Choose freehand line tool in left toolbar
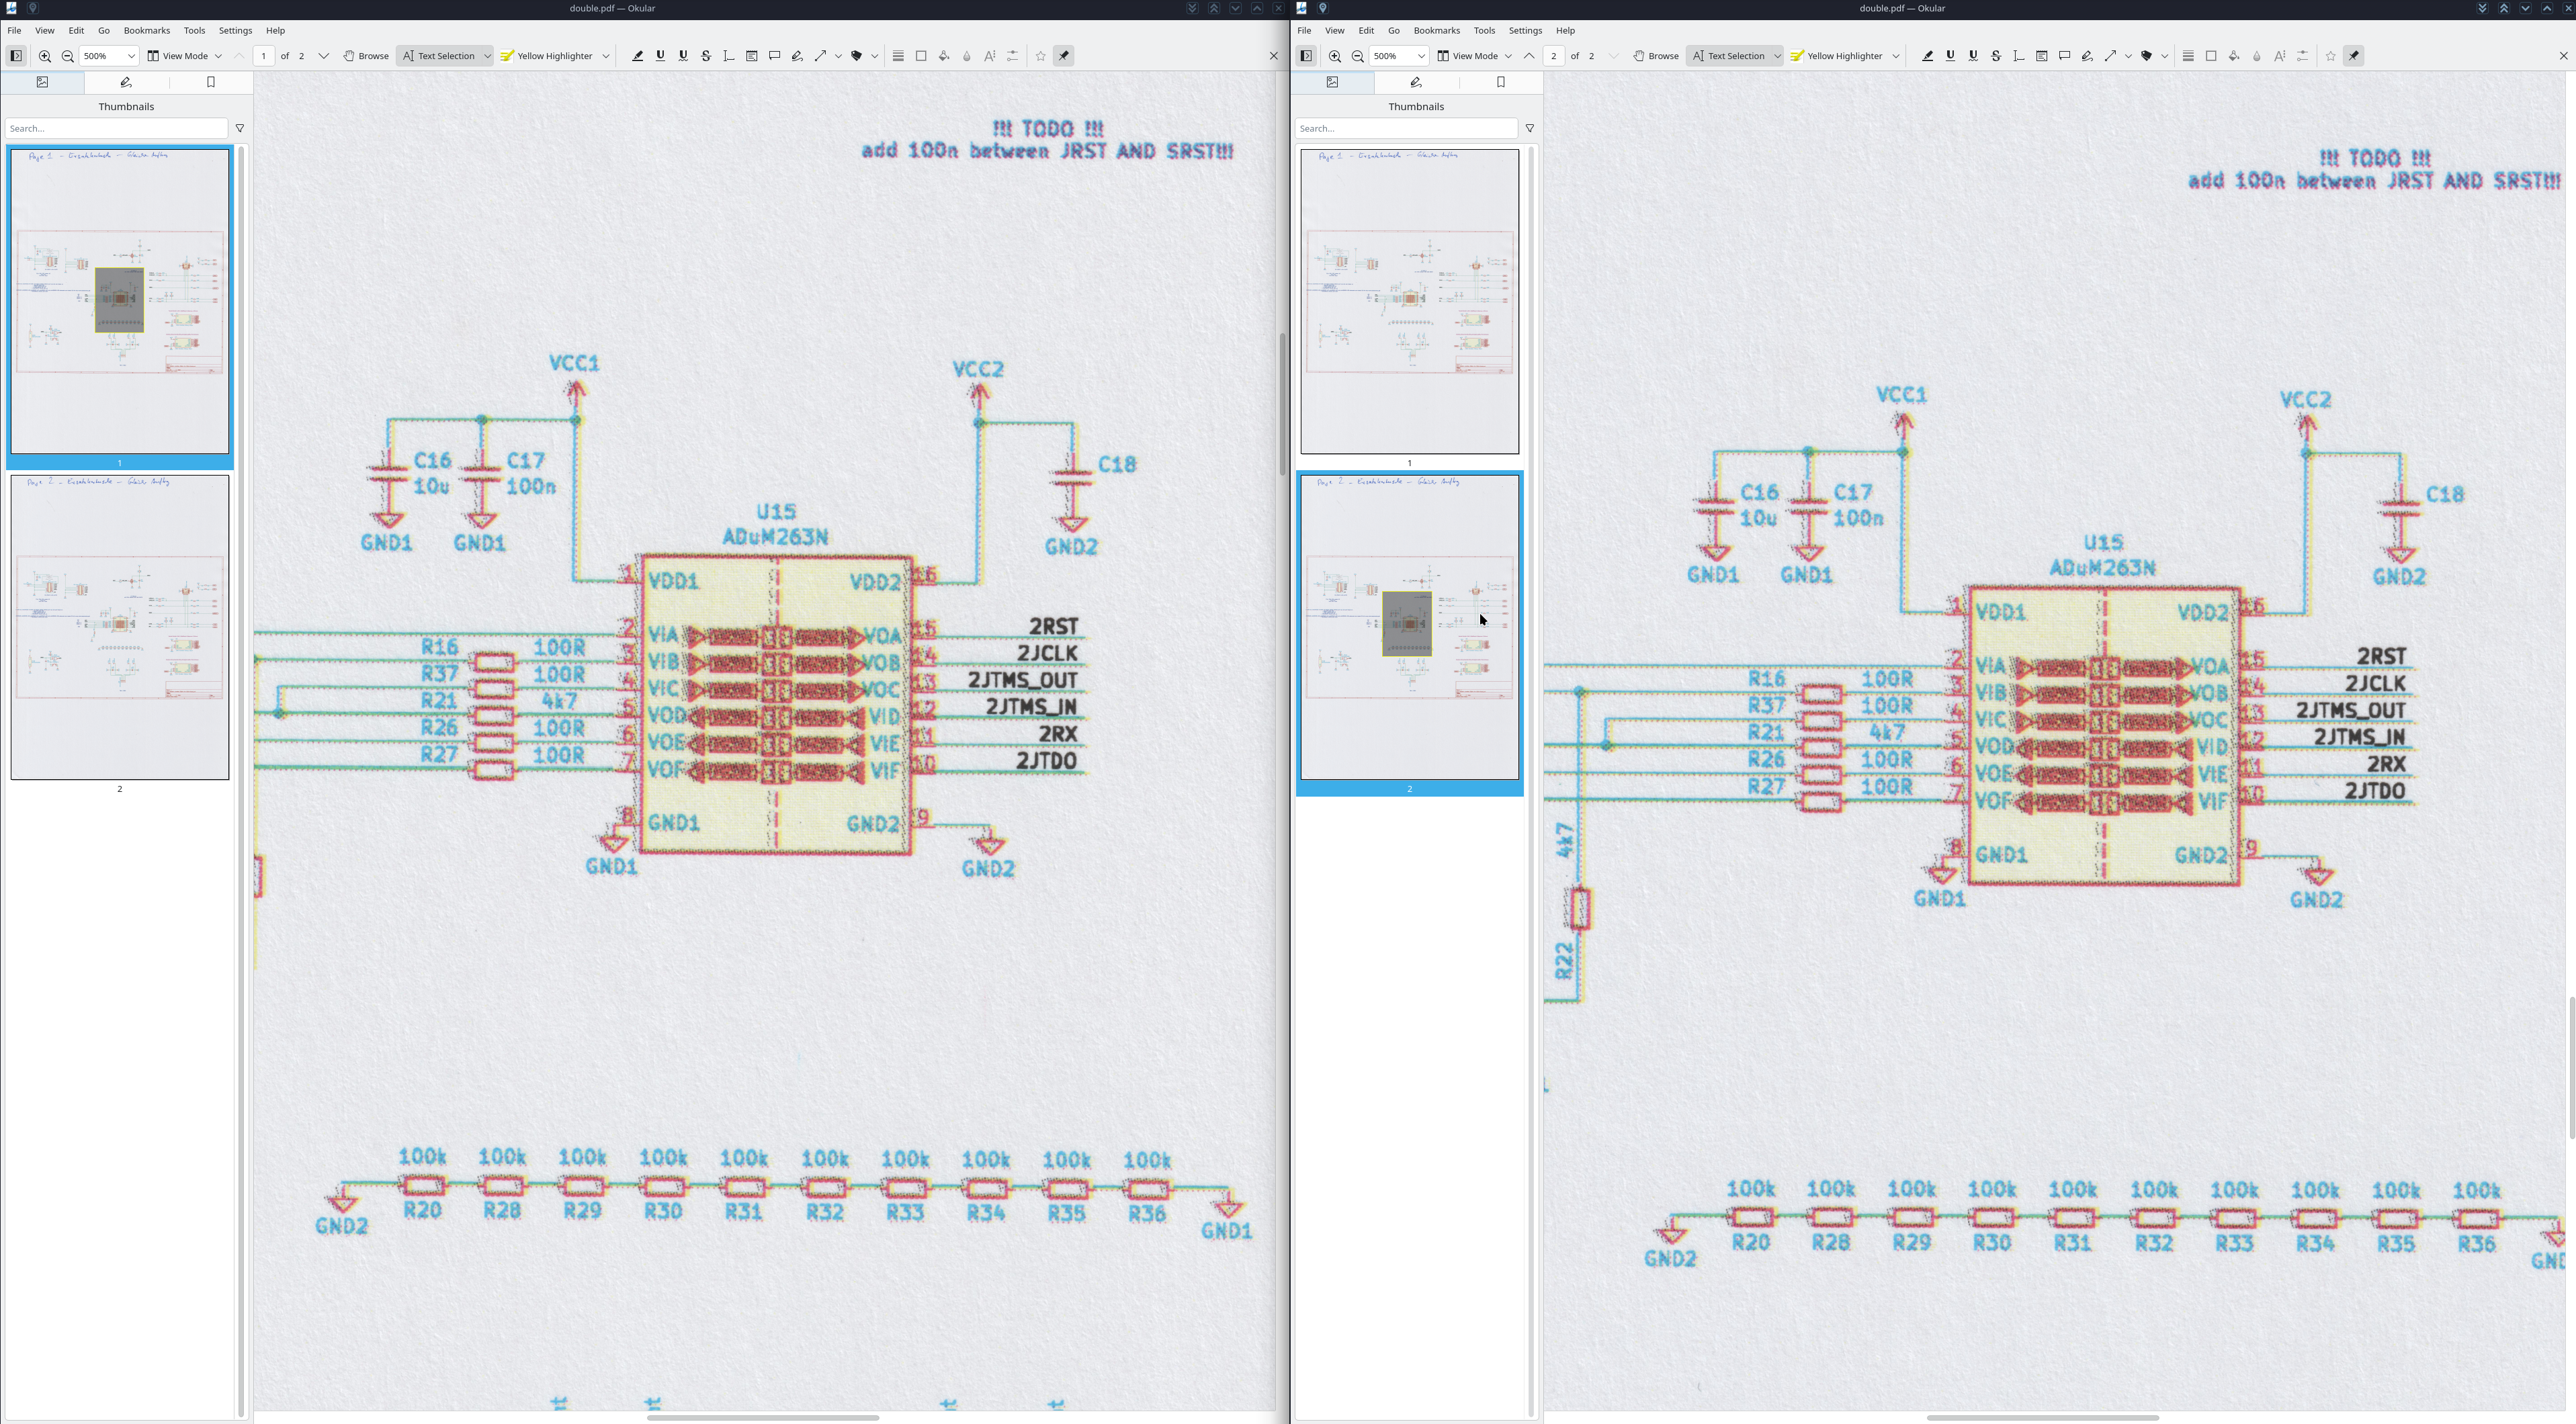This screenshot has width=2576, height=1424. (x=797, y=56)
